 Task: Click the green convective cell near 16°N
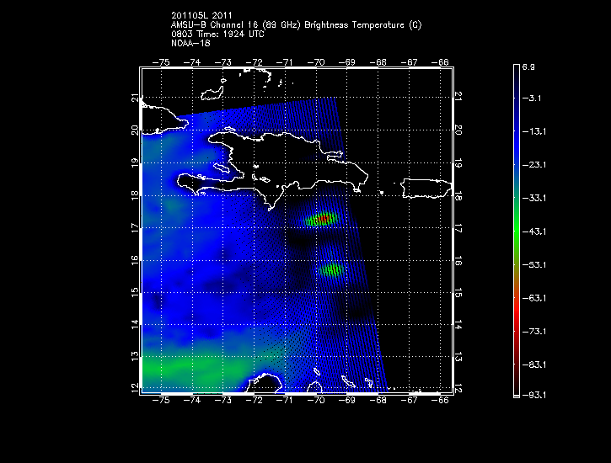[332, 270]
